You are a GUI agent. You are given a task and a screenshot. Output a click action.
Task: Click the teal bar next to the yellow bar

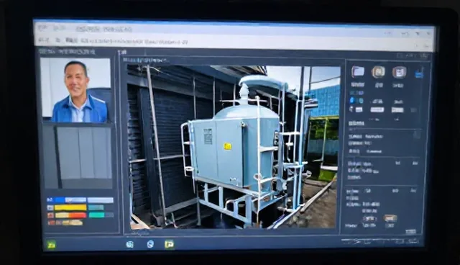[96, 208]
